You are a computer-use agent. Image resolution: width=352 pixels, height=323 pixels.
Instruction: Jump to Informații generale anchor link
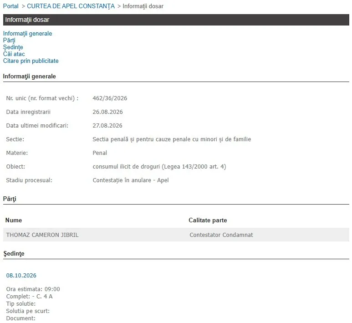click(x=27, y=33)
